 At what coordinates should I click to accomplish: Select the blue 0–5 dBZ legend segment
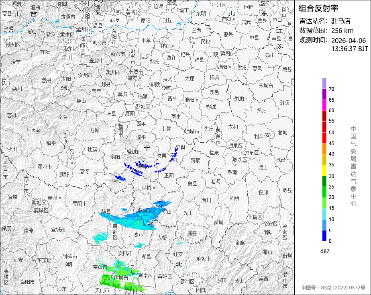point(324,236)
